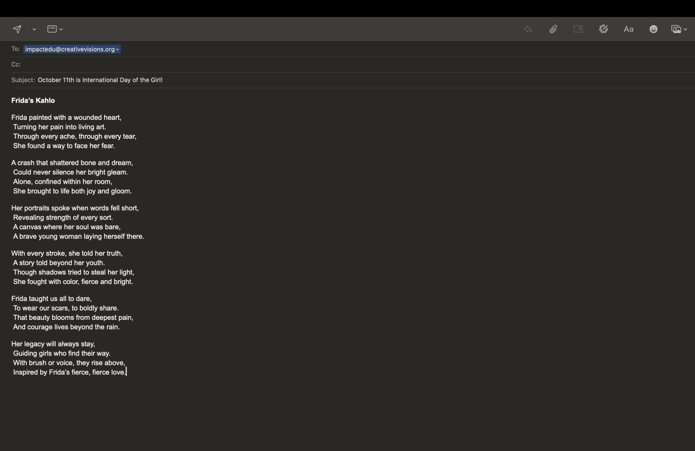Open the send options dropdown arrow
Image resolution: width=695 pixels, height=451 pixels.
(x=34, y=29)
